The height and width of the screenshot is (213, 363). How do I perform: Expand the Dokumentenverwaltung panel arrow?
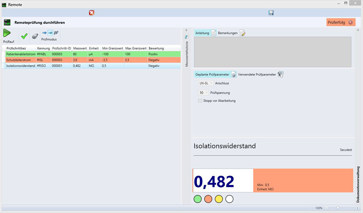pyautogui.click(x=358, y=30)
